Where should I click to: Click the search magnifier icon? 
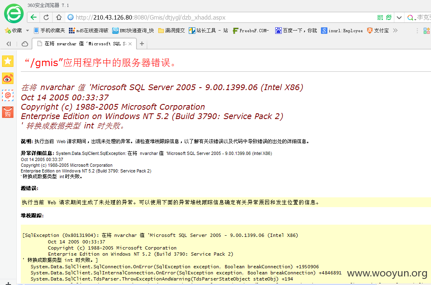pos(410,18)
